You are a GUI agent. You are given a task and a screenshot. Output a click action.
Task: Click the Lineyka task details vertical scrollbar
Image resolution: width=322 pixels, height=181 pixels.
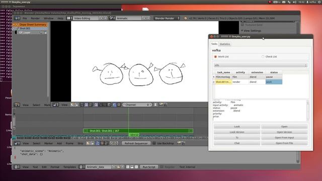coord(307,111)
